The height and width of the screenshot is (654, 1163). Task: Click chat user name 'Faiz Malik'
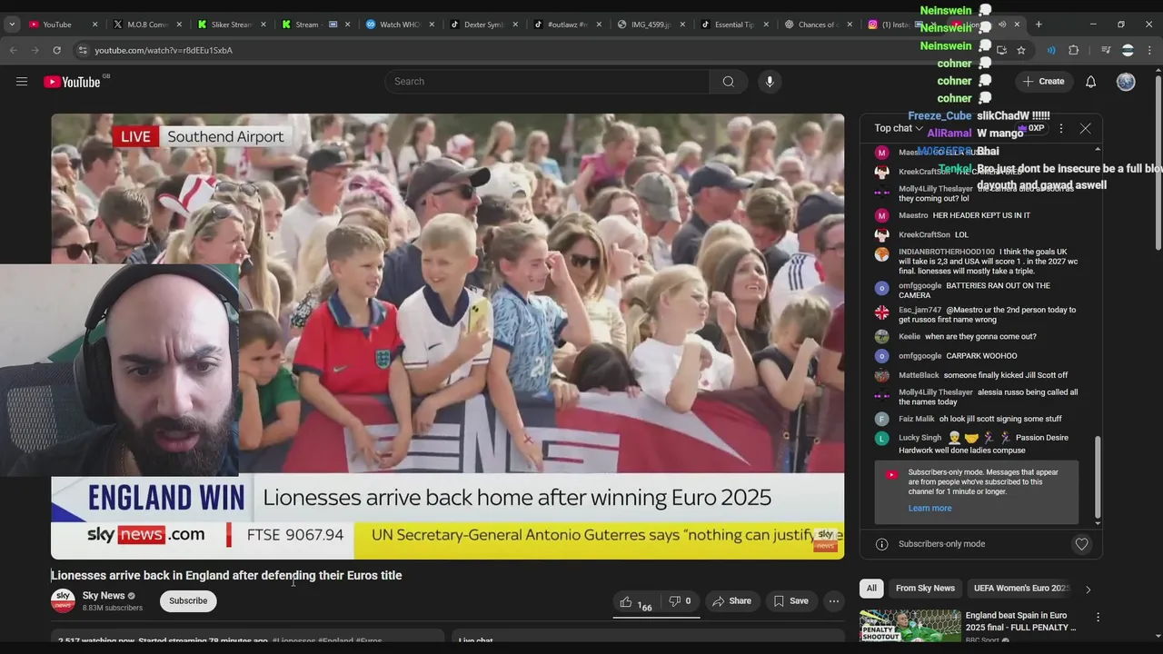coord(917,419)
